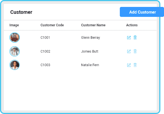Select Jomes Butt's avatar image
The height and width of the screenshot is (114, 164).
coord(14,51)
